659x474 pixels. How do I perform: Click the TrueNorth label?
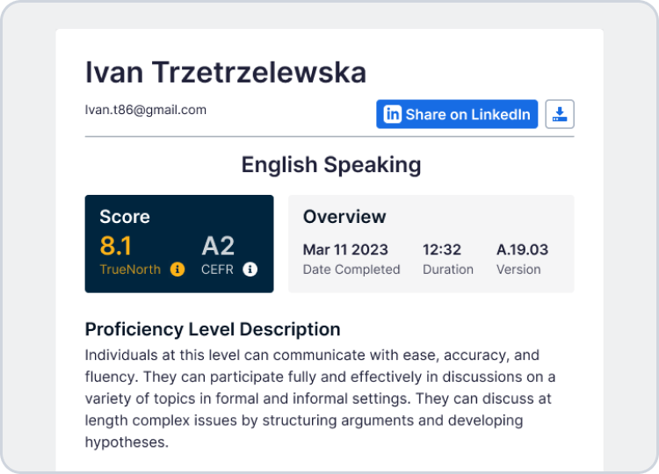pyautogui.click(x=130, y=269)
